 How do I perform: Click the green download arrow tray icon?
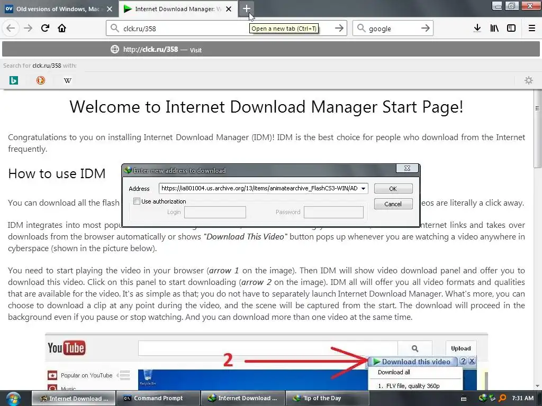point(492,398)
